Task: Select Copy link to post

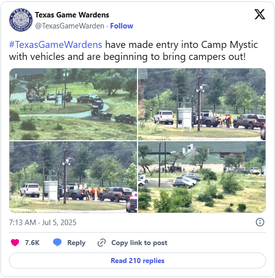Action: click(139, 243)
